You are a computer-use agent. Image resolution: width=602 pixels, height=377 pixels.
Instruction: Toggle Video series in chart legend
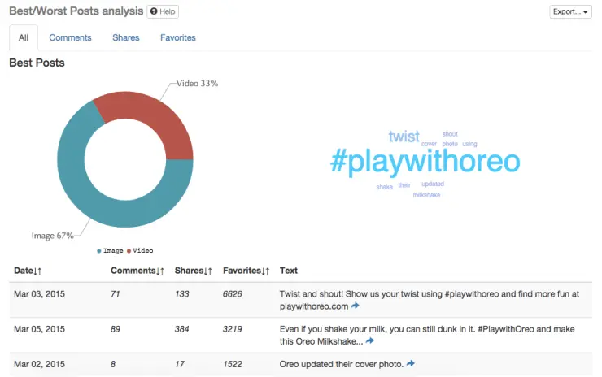pos(139,251)
